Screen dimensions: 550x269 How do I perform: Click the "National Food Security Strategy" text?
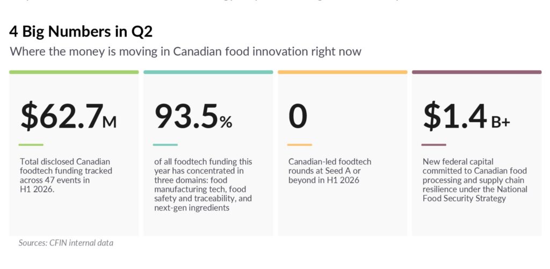tap(475, 194)
